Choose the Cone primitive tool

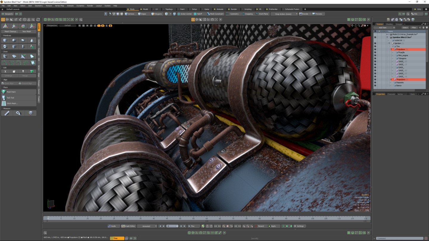pyautogui.click(x=32, y=40)
